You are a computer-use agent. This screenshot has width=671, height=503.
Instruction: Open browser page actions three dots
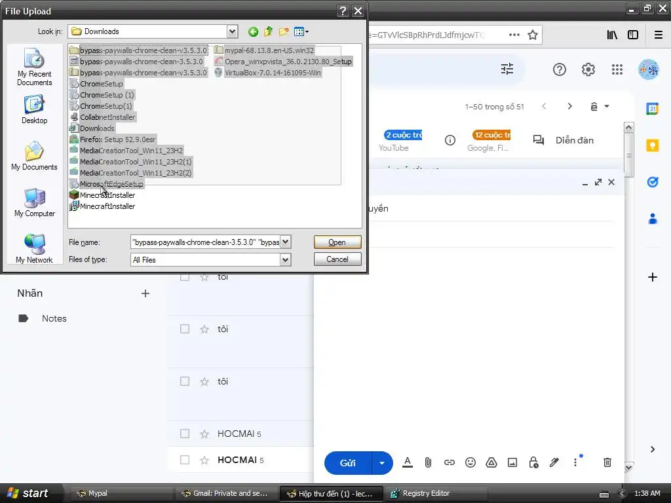coord(514,35)
